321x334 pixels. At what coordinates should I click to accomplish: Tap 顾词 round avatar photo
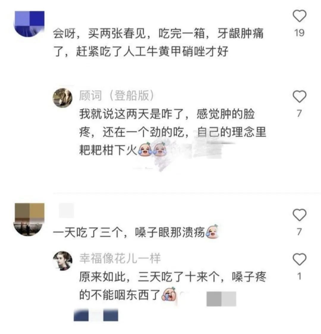(x=62, y=98)
